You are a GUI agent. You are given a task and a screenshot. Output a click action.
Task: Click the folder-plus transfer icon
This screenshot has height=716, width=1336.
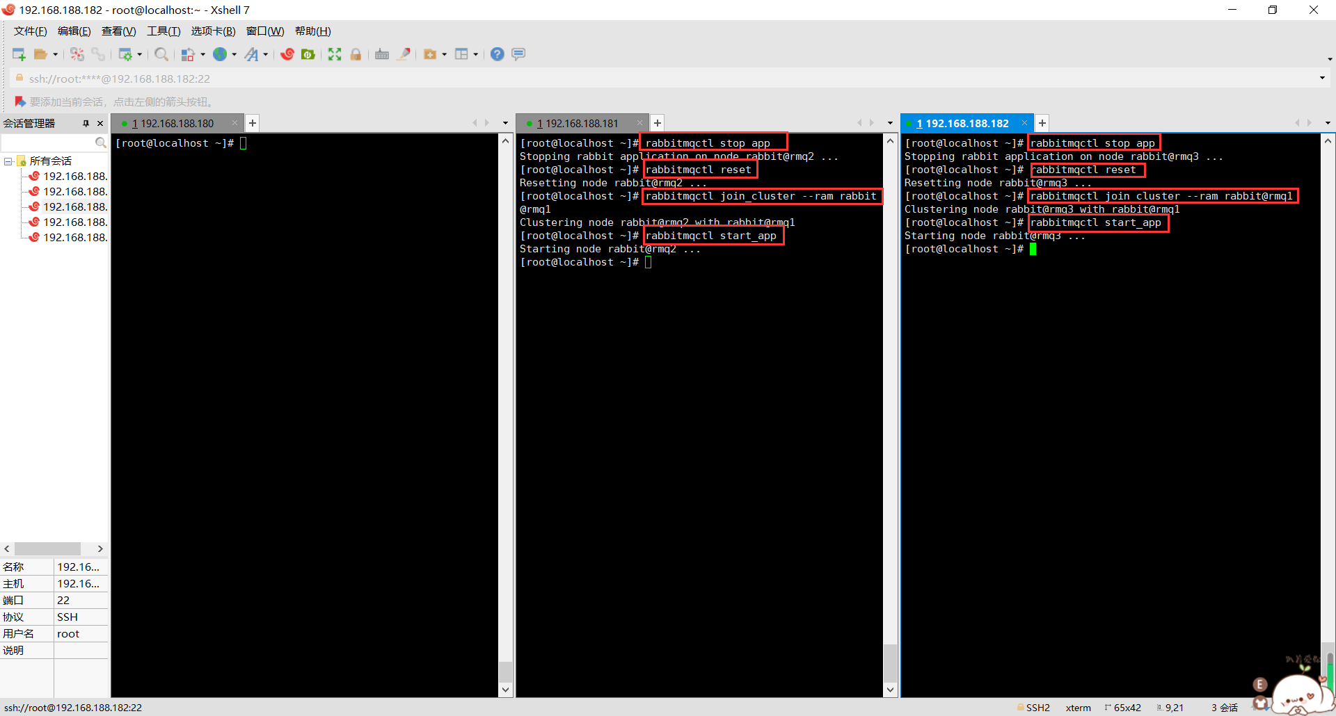[430, 54]
